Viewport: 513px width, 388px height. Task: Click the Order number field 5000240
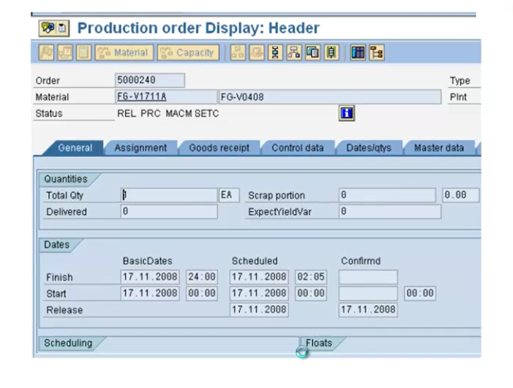150,80
